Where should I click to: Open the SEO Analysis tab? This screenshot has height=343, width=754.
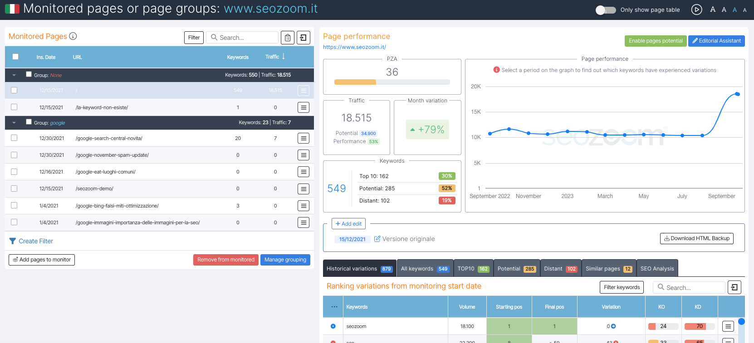[x=657, y=268]
